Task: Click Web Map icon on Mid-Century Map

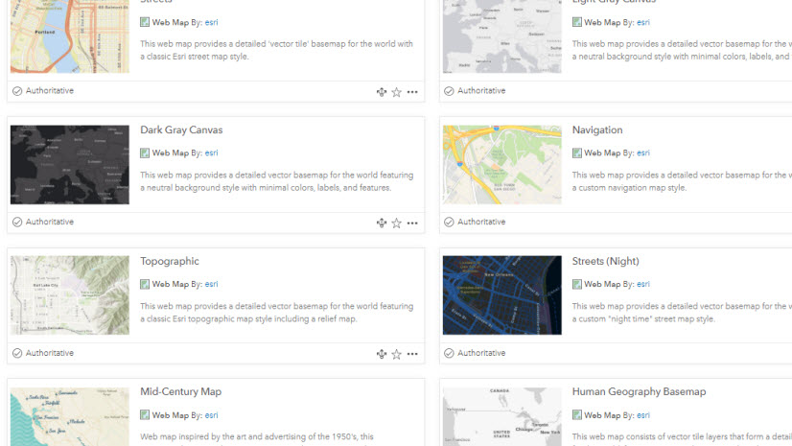Action: coord(145,415)
